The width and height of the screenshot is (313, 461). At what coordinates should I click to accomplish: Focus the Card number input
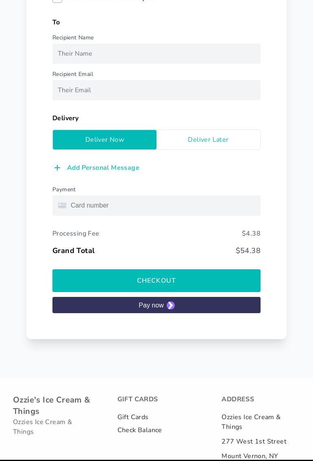point(163,206)
